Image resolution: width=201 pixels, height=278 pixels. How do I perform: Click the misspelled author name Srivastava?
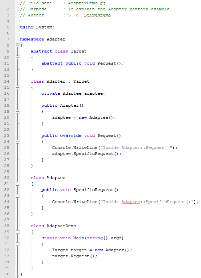click(97, 15)
